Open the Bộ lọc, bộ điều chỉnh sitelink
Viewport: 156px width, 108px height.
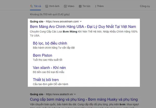(50, 43)
